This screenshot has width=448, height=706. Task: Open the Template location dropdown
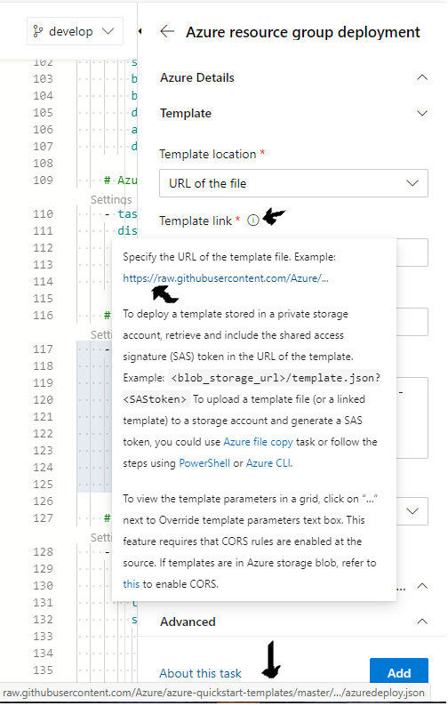pos(293,183)
